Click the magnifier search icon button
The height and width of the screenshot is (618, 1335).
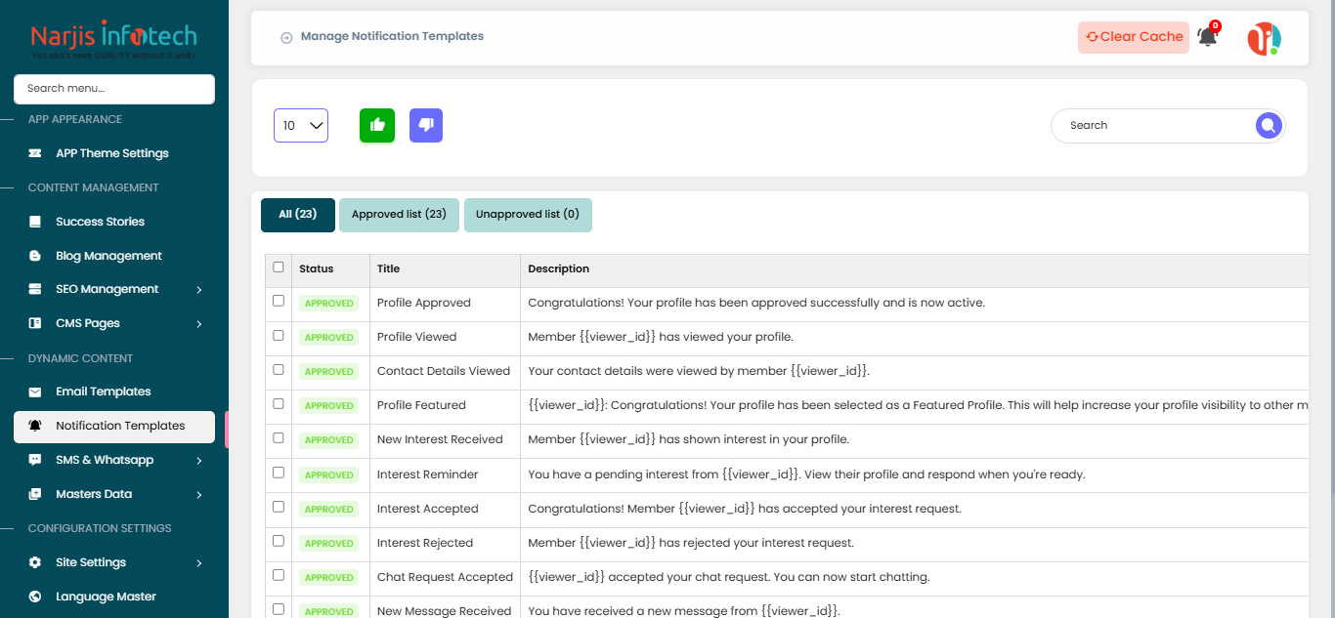(1269, 125)
